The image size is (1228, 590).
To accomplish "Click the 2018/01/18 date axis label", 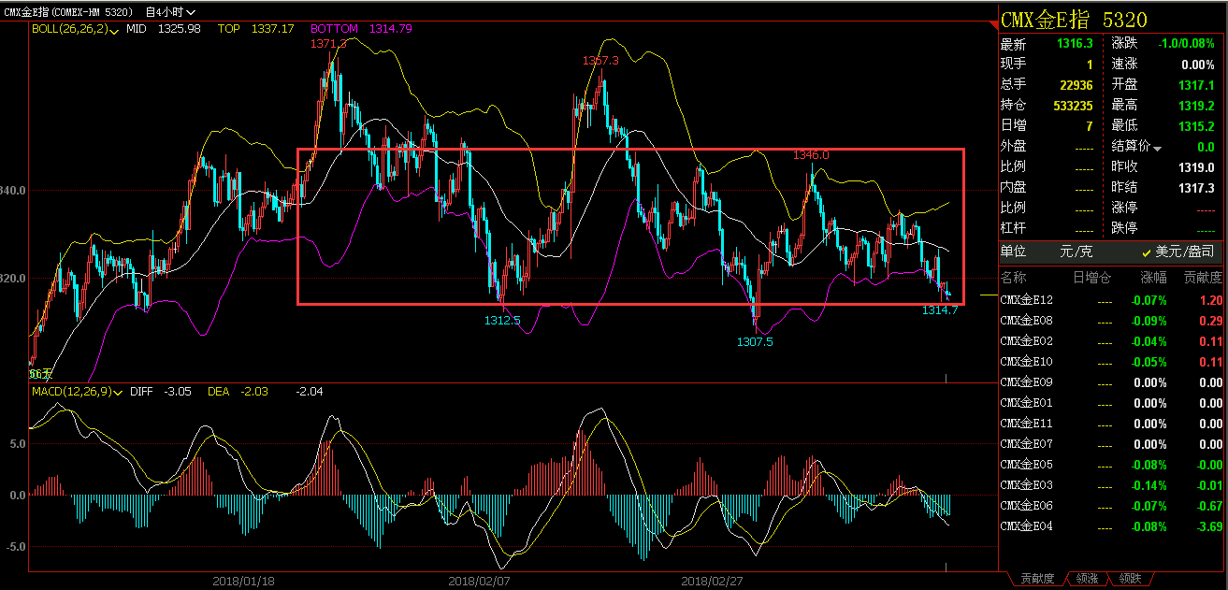I will click(244, 581).
